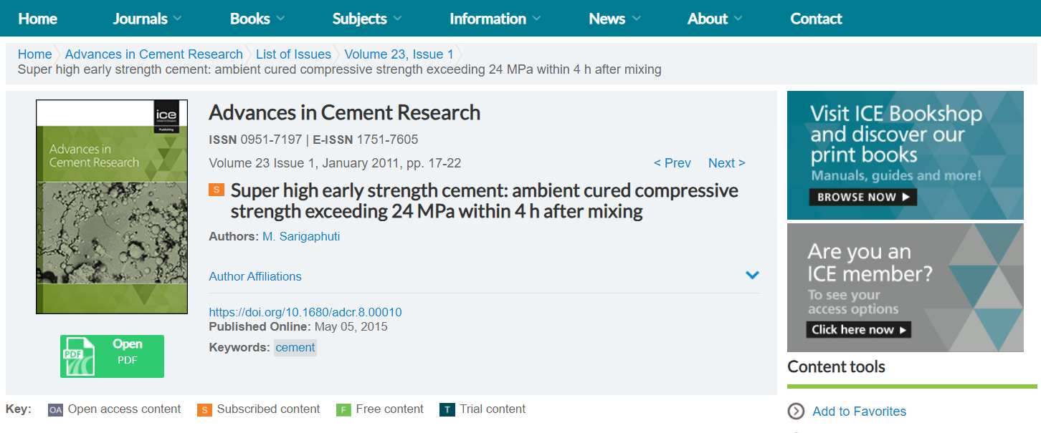Screen dimensions: 1041x433
Task: Click the Subscribed content key icon
Action: (x=204, y=410)
